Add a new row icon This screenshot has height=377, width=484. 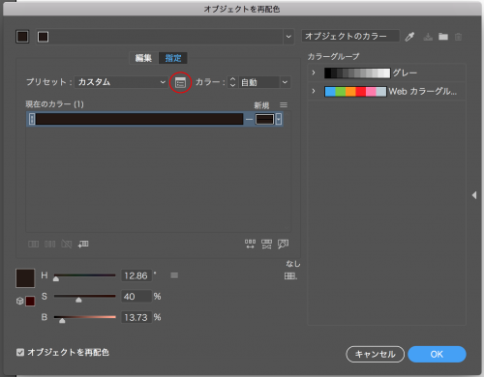coord(83,244)
